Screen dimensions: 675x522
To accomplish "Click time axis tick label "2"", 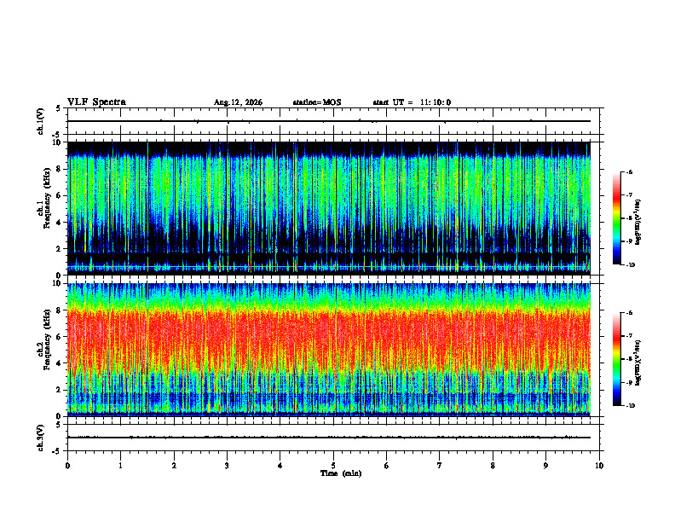I will click(x=174, y=466).
